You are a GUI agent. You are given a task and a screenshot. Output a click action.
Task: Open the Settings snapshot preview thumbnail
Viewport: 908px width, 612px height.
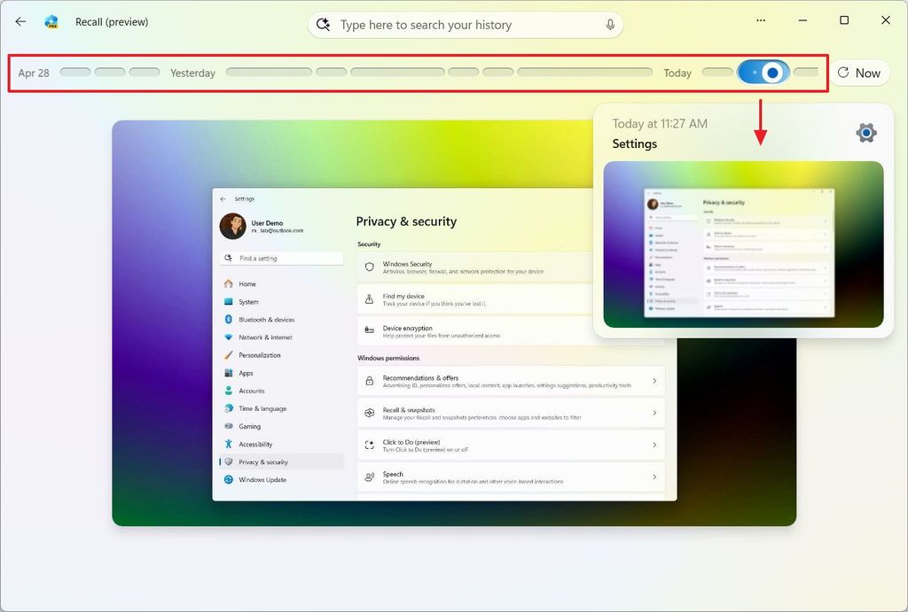click(x=743, y=244)
